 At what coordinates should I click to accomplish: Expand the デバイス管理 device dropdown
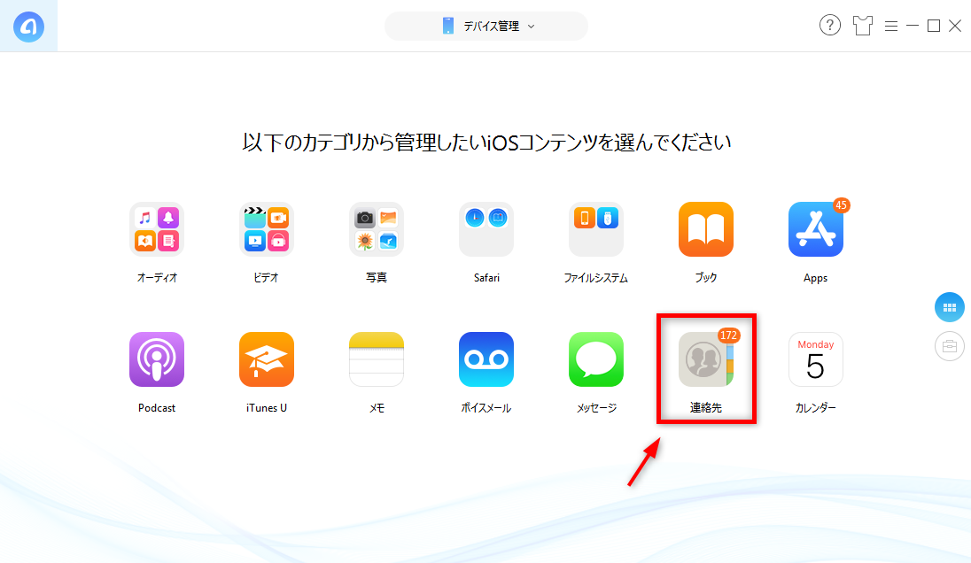coord(486,26)
